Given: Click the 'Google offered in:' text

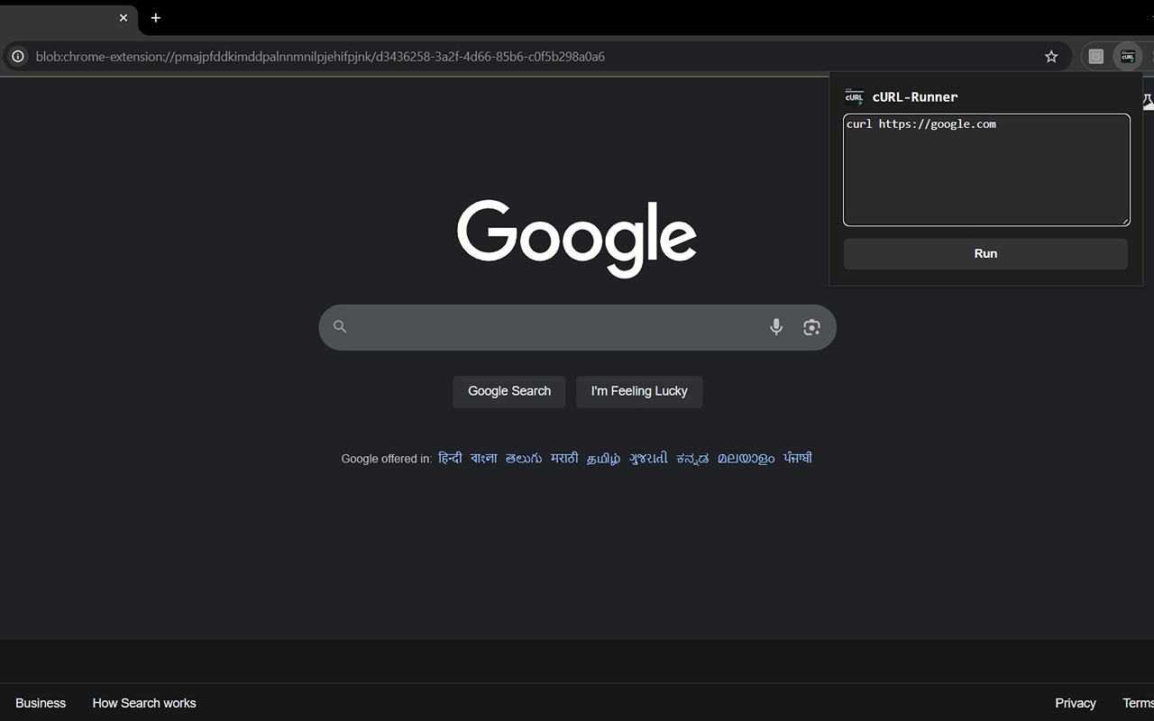Looking at the screenshot, I should 387,459.
